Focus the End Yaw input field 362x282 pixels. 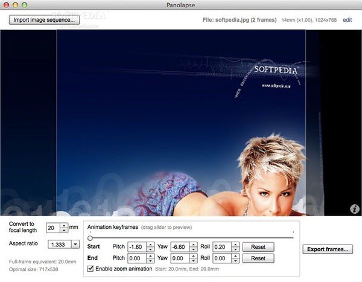pos(180,258)
